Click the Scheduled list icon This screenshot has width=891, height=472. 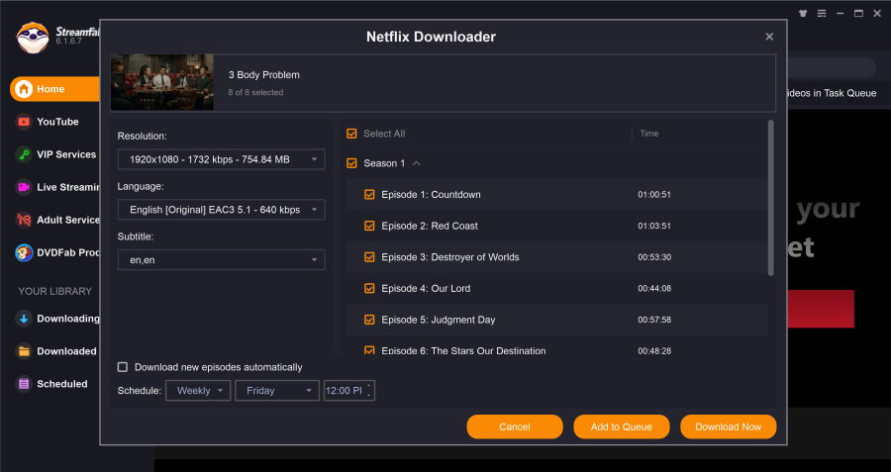tap(24, 384)
